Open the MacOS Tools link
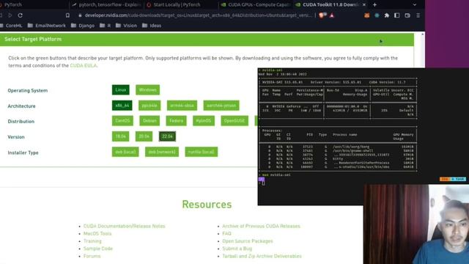Image resolution: width=469 pixels, height=264 pixels. (97, 233)
